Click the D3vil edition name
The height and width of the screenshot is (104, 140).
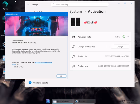[x=90, y=22]
